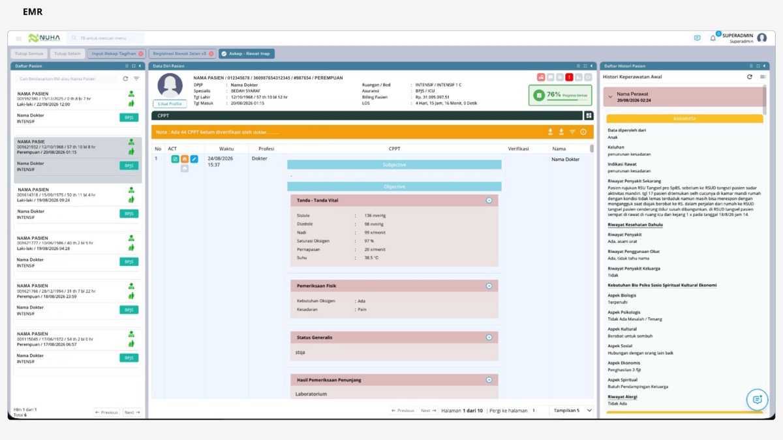Collapse the Pemeriksaan Fisik section
The height and width of the screenshot is (440, 783).
[x=489, y=286]
